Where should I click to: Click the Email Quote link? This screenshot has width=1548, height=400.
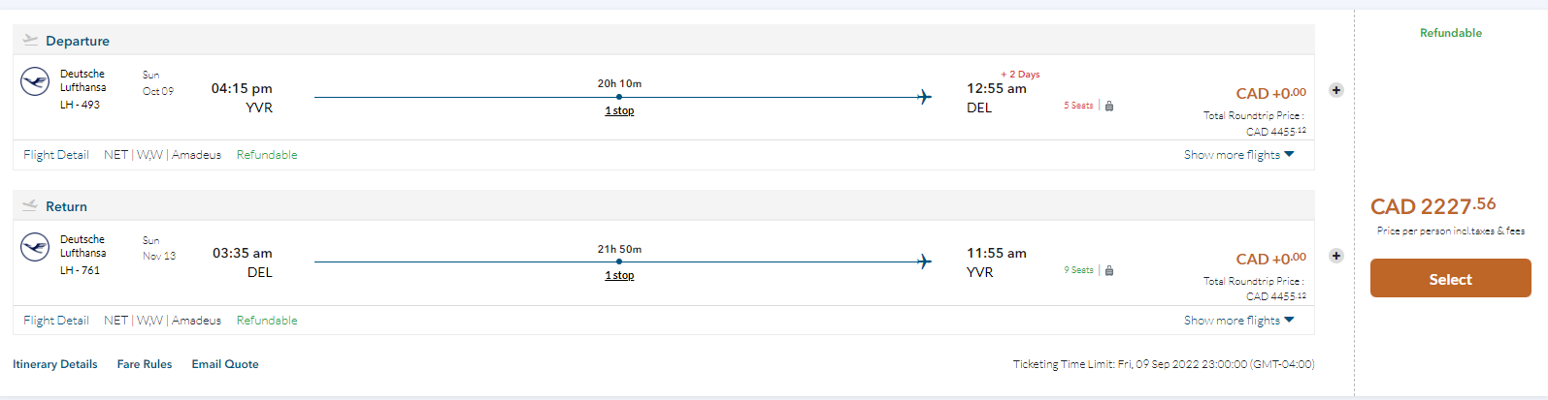(225, 364)
